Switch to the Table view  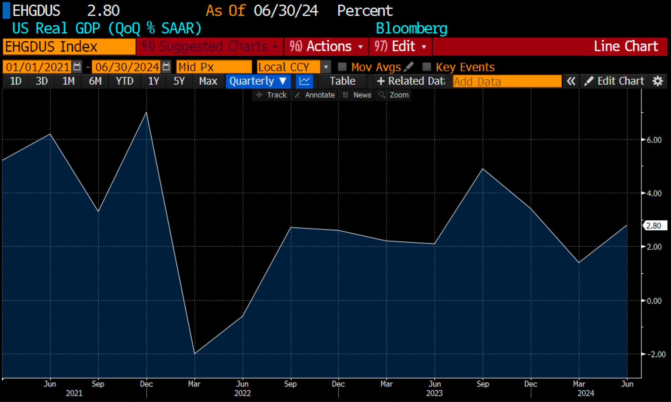click(x=342, y=81)
